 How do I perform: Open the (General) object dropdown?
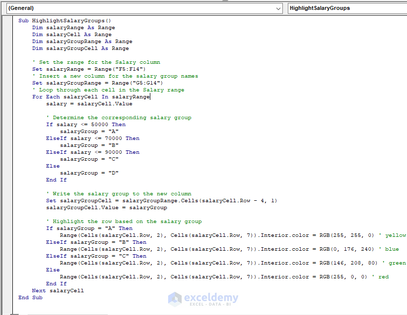coord(144,8)
